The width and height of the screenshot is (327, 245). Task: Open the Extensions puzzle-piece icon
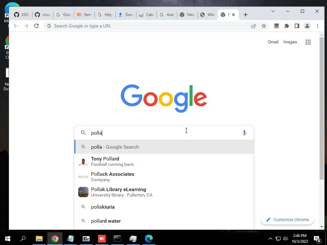(x=287, y=26)
